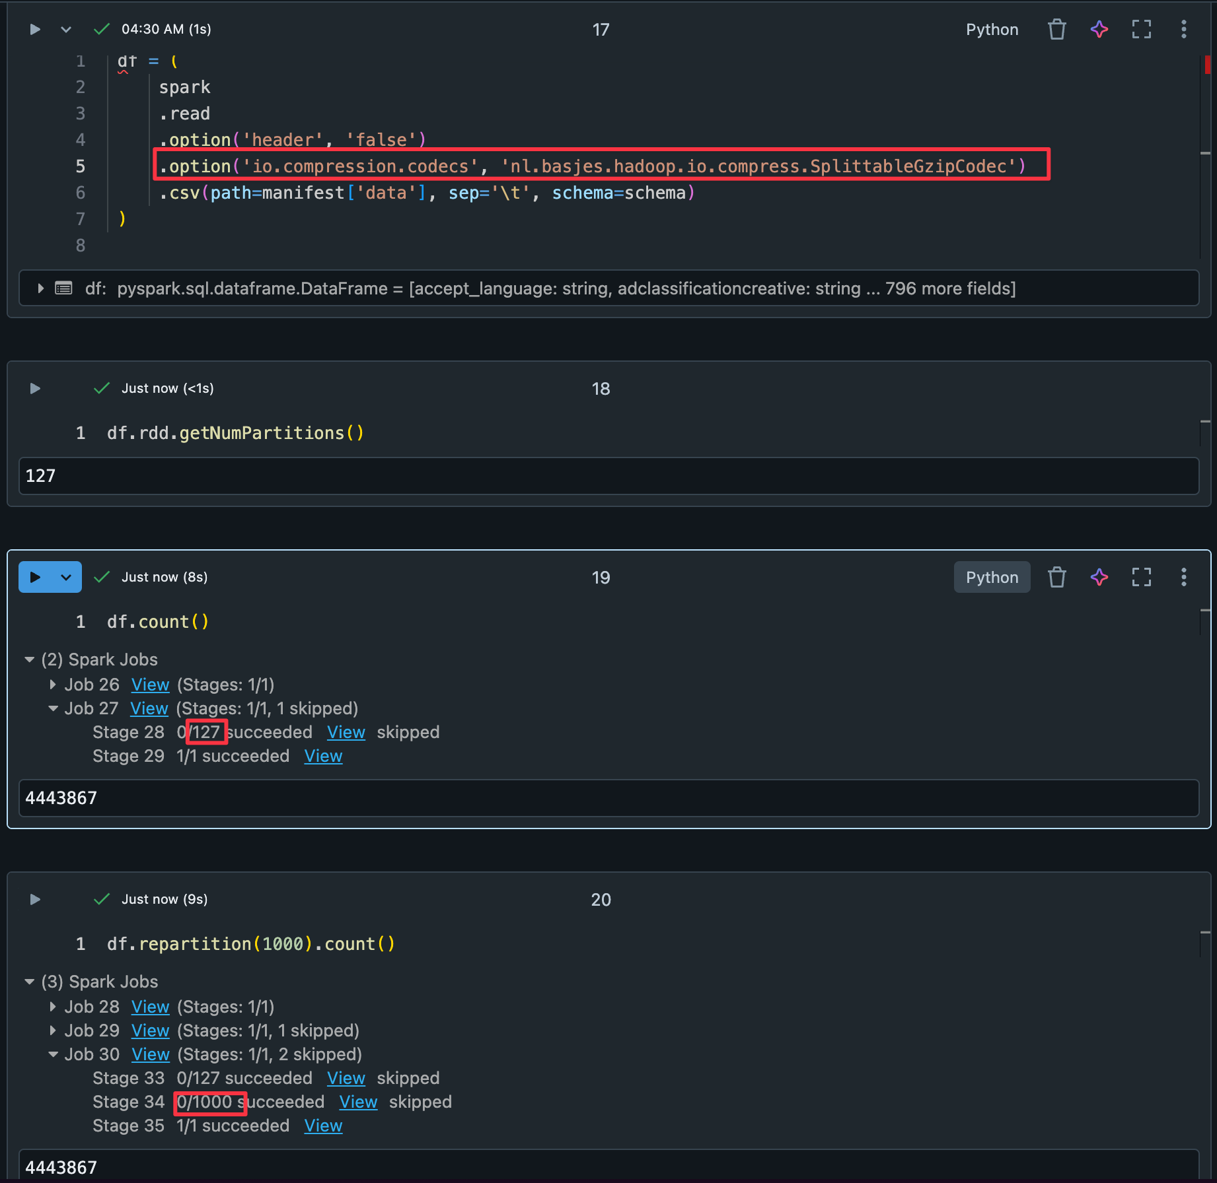Run cell 20 repartition play icon
This screenshot has width=1217, height=1183.
click(x=35, y=899)
